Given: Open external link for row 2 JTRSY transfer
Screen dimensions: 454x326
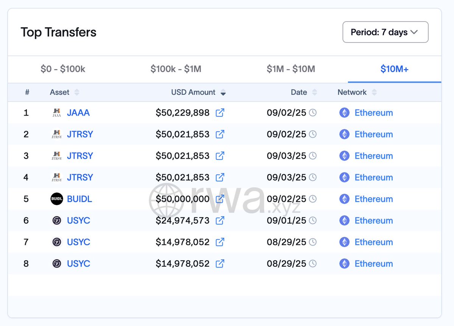Looking at the screenshot, I should tap(220, 134).
